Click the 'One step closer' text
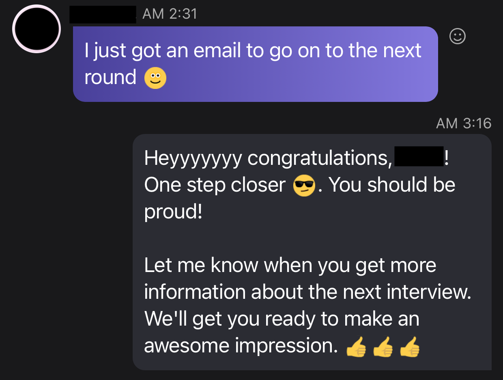The width and height of the screenshot is (503, 380). coord(215,185)
